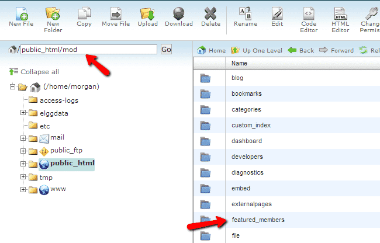This screenshot has height=243, width=380.
Task: Select the www folder in the tree
Action: (58, 189)
